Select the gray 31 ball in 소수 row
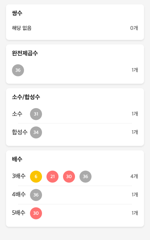Image resolution: width=150 pixels, height=240 pixels. coord(36,114)
